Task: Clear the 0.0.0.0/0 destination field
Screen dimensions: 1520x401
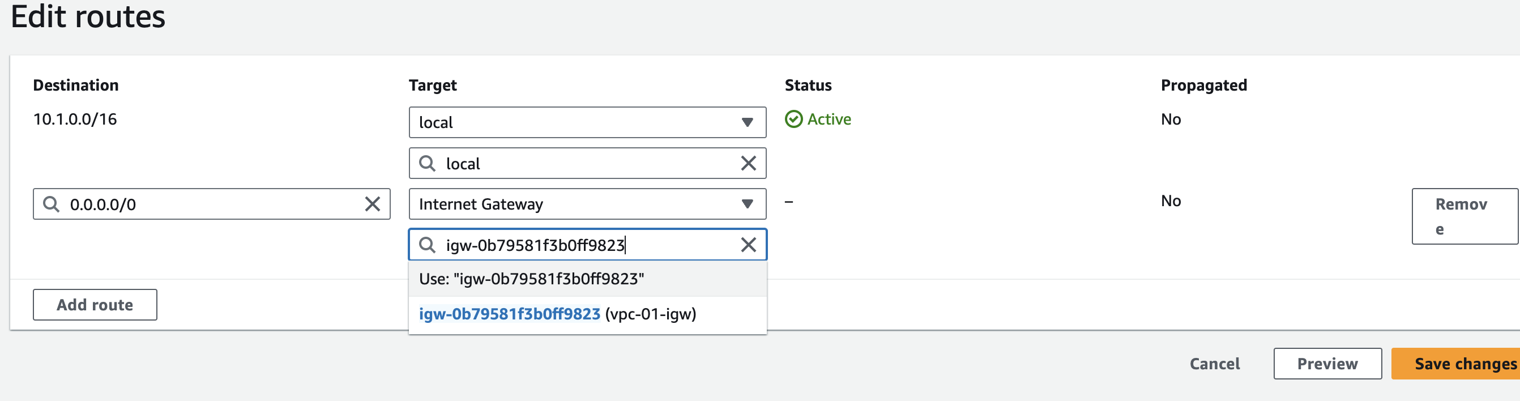Action: [372, 204]
